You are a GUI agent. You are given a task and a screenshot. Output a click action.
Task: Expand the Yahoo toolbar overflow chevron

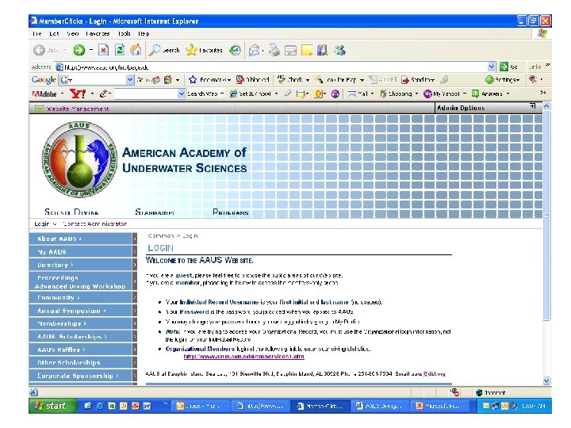point(543,93)
